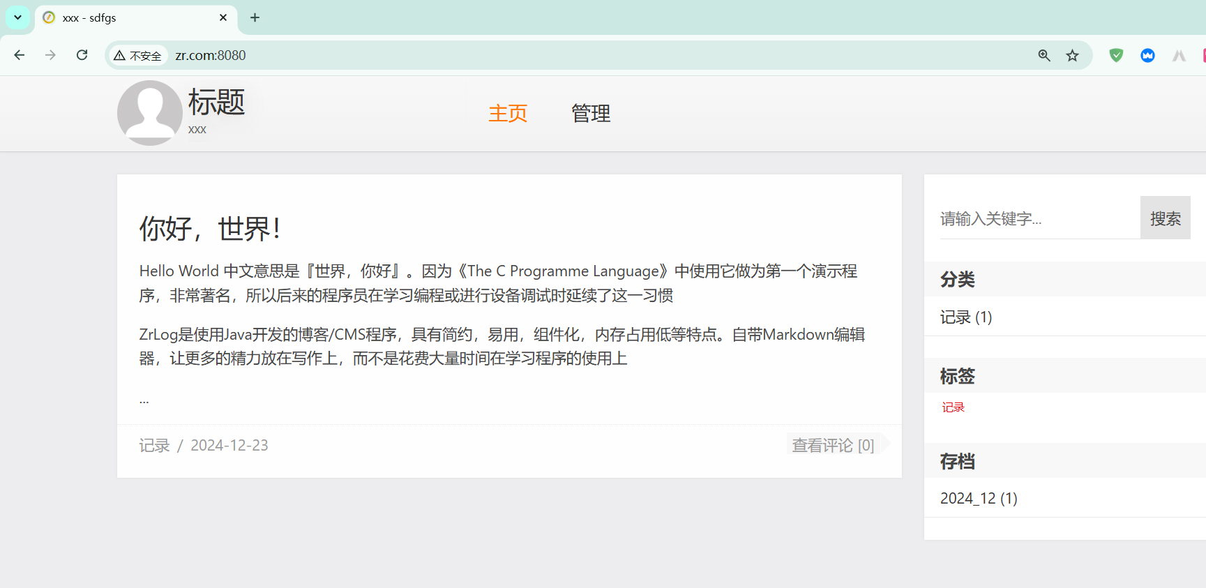The image size is (1206, 588).
Task: Open the green shield extension
Action: pyautogui.click(x=1117, y=55)
